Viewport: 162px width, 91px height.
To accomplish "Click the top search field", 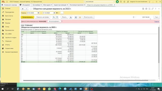I will [99, 2].
